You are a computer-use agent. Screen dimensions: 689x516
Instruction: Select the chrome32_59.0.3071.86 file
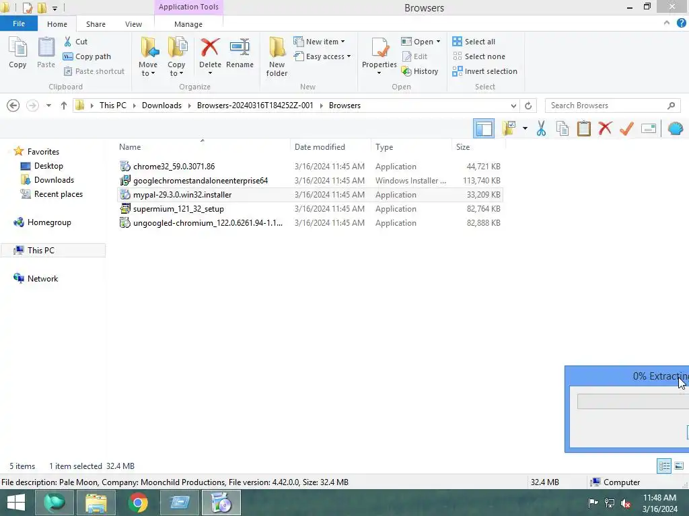coord(310,167)
